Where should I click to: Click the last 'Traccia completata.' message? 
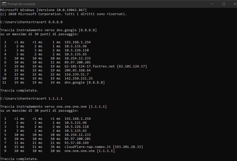(x=19, y=159)
